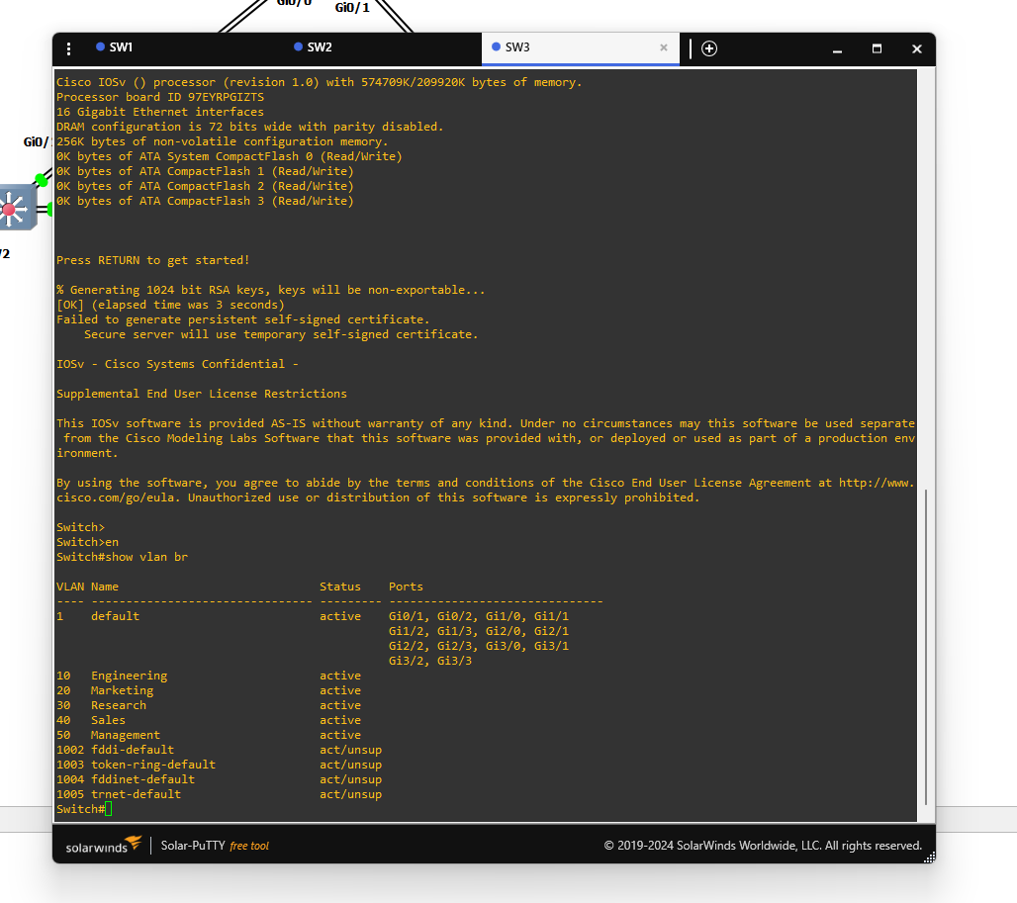The width and height of the screenshot is (1017, 903).
Task: Click the Processor board ID line
Action: point(160,97)
